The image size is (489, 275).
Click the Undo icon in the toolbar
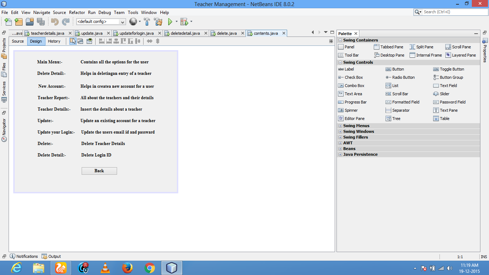tap(54, 21)
